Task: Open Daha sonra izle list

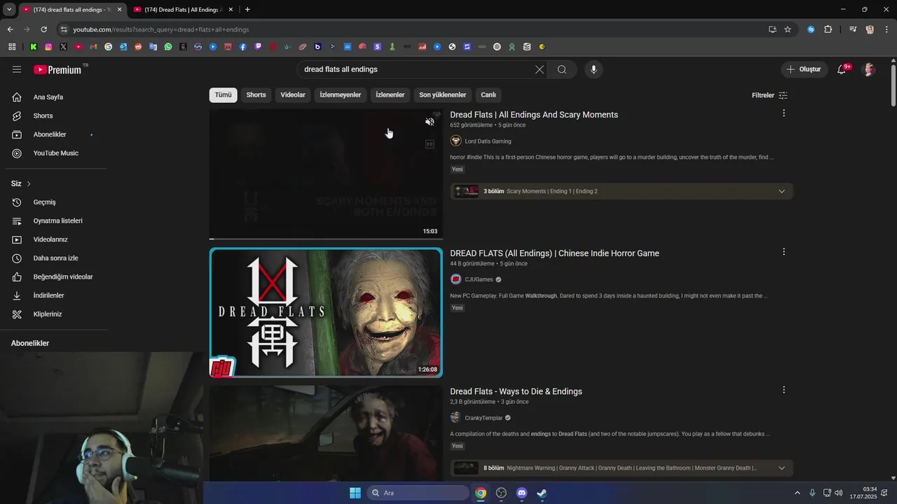Action: coord(56,258)
